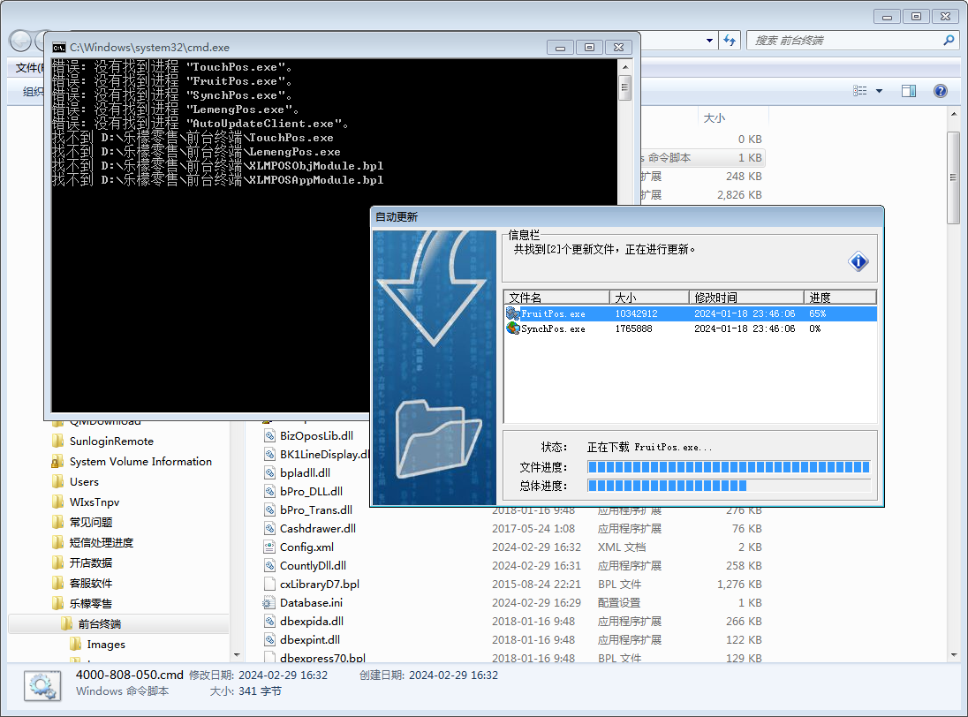
Task: Sort update list by 修改时间 column
Action: (746, 298)
